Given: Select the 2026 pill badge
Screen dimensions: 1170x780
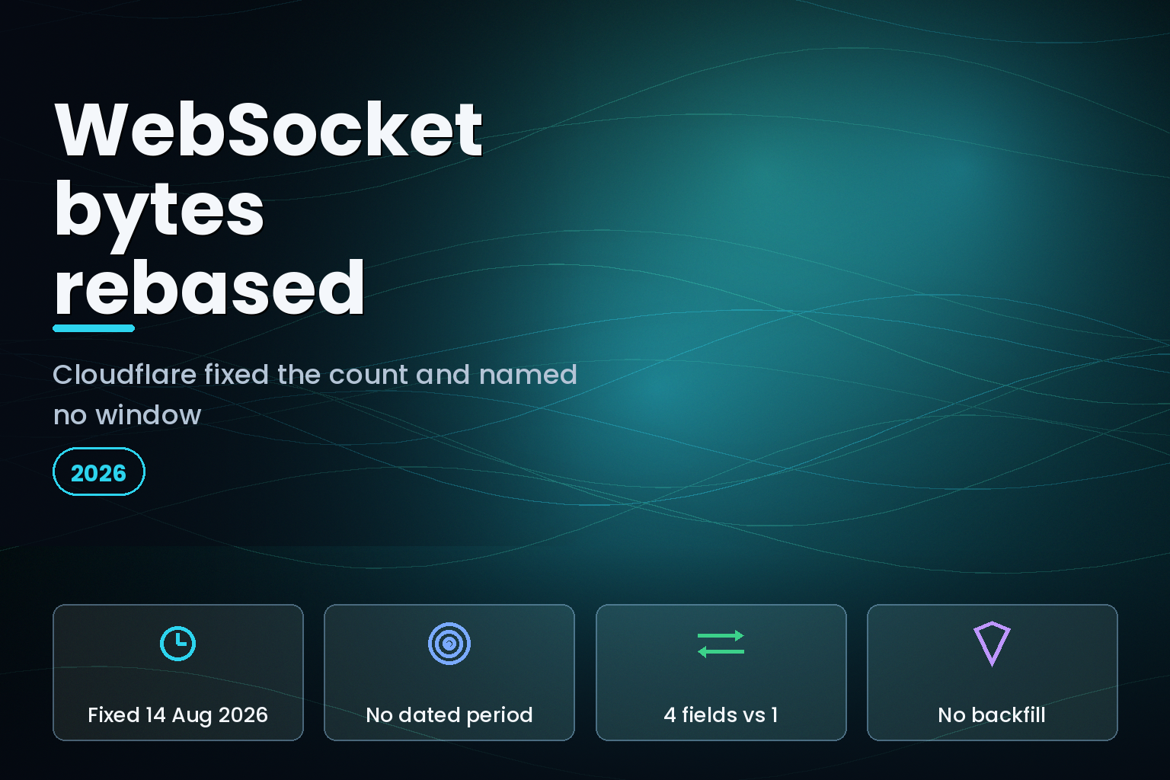Looking at the screenshot, I should 99,472.
